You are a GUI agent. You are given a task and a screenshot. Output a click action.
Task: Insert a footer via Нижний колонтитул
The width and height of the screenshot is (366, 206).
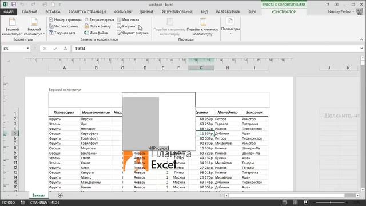pyautogui.click(x=34, y=27)
